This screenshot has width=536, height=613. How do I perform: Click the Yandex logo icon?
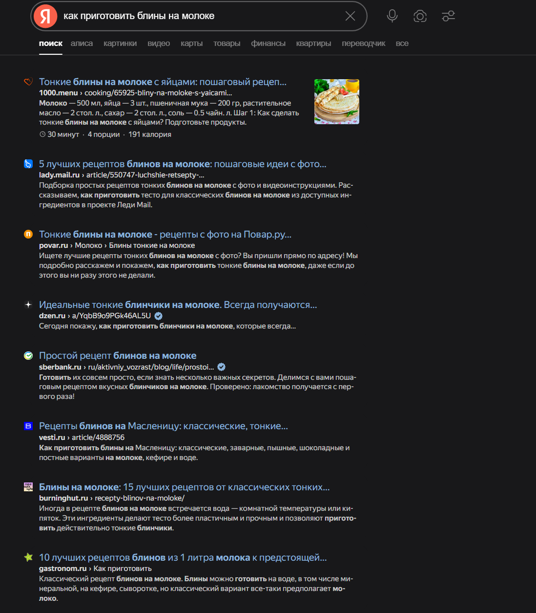click(x=45, y=16)
